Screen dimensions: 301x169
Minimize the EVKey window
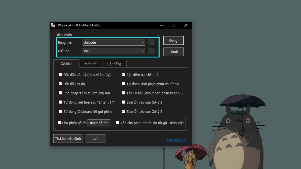coord(161,25)
